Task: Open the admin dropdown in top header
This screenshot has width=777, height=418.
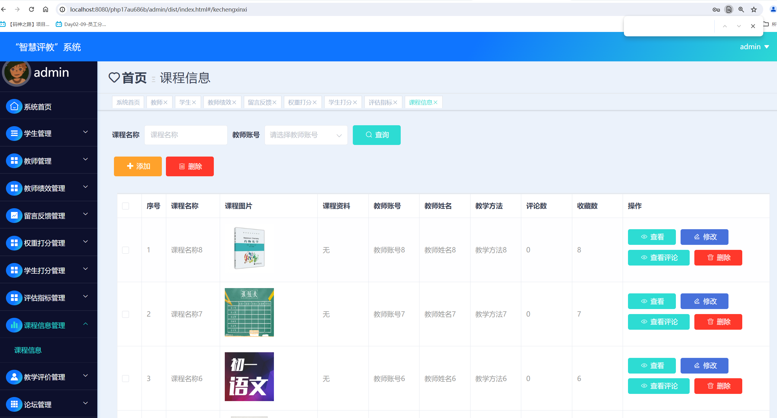Action: [754, 47]
